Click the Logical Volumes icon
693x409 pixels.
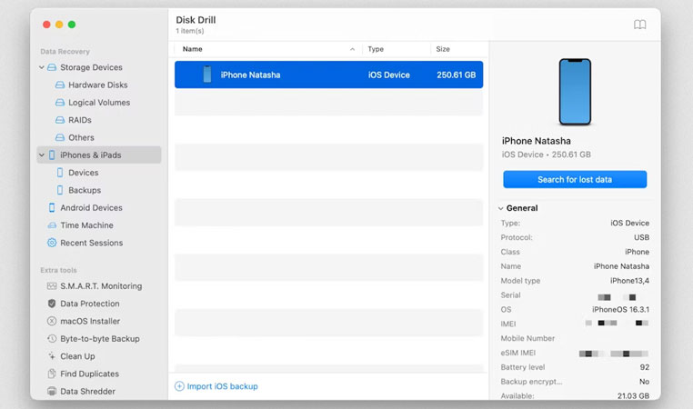point(60,103)
